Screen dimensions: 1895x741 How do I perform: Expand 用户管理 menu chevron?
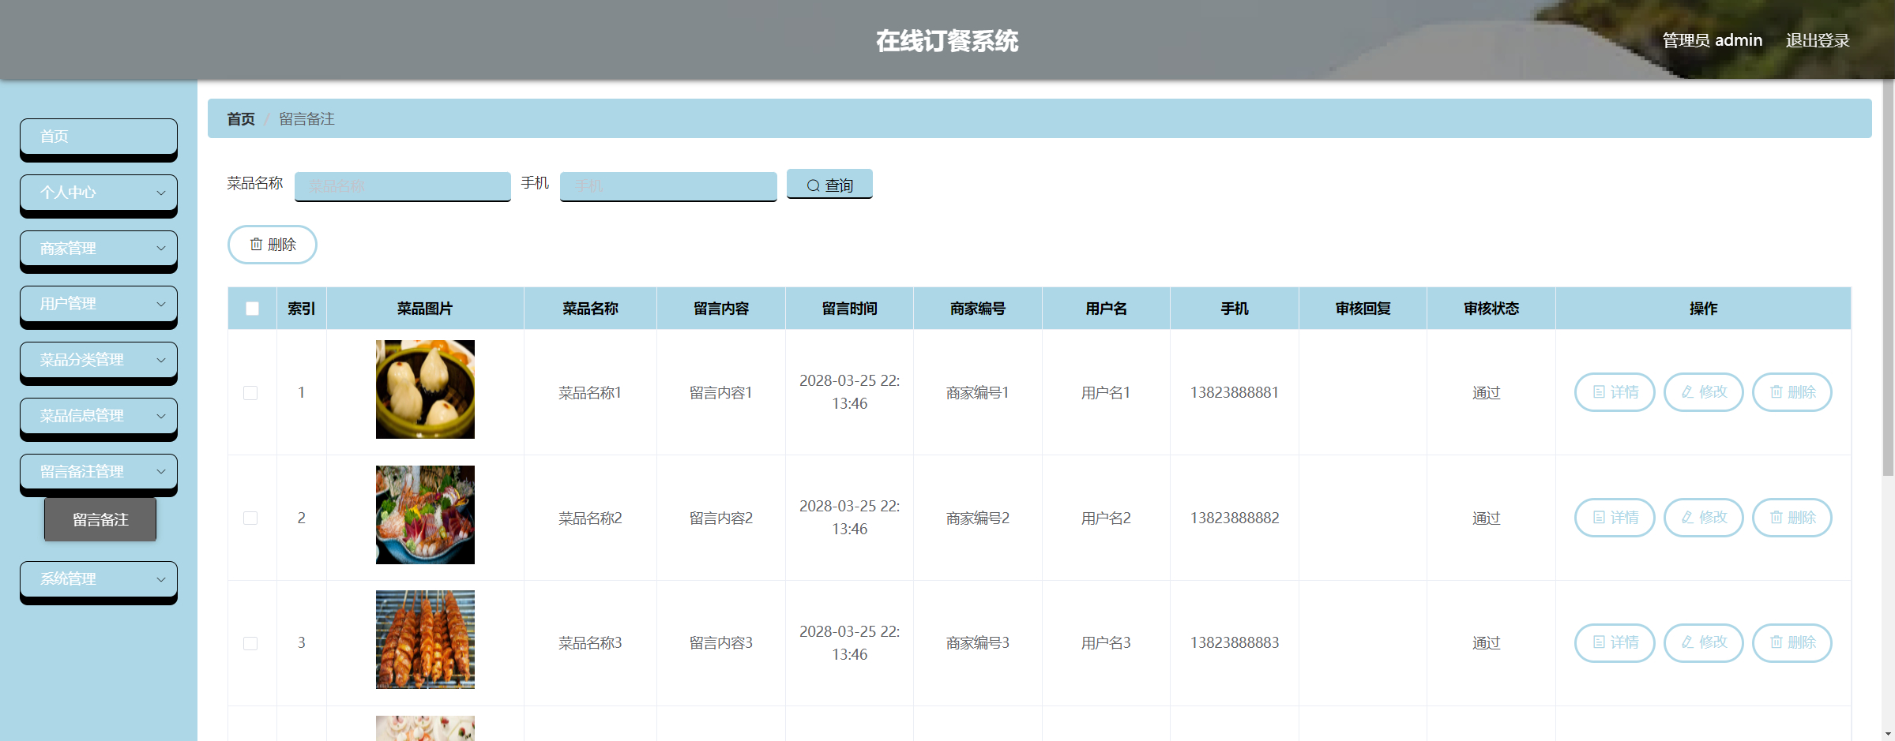tap(161, 304)
